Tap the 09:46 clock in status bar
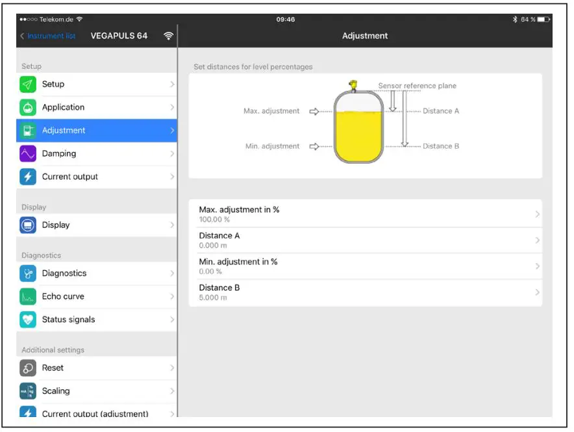The height and width of the screenshot is (432, 574). pyautogui.click(x=286, y=19)
